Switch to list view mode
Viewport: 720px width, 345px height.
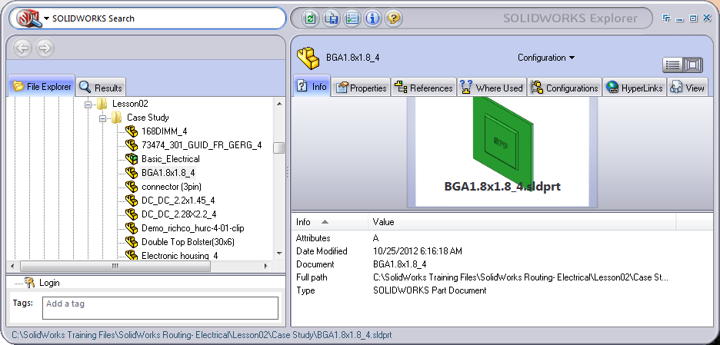coord(673,65)
